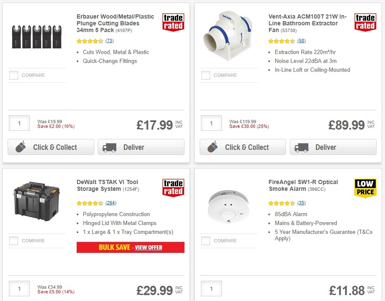Select the quantity field for Erbauer blades
Screen dimensions: 385x301
tap(19, 123)
